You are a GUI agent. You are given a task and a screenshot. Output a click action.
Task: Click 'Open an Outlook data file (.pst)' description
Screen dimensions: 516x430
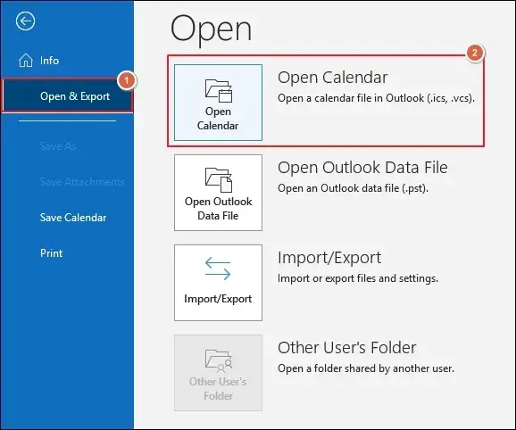point(353,188)
